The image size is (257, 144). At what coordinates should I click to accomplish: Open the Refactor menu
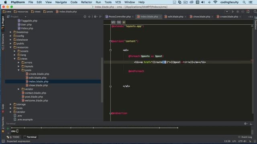coord(86,2)
